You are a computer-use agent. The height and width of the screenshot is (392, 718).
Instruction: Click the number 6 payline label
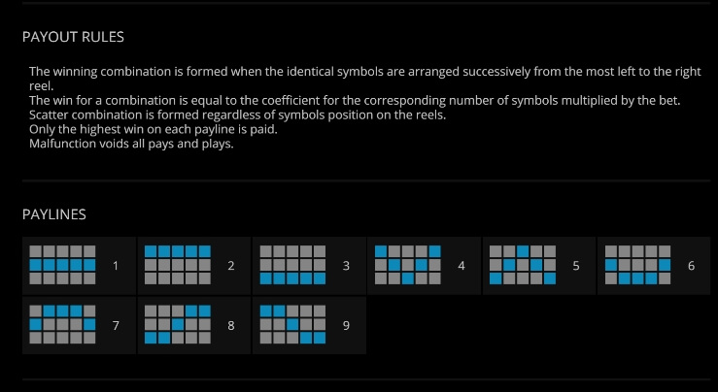691,266
